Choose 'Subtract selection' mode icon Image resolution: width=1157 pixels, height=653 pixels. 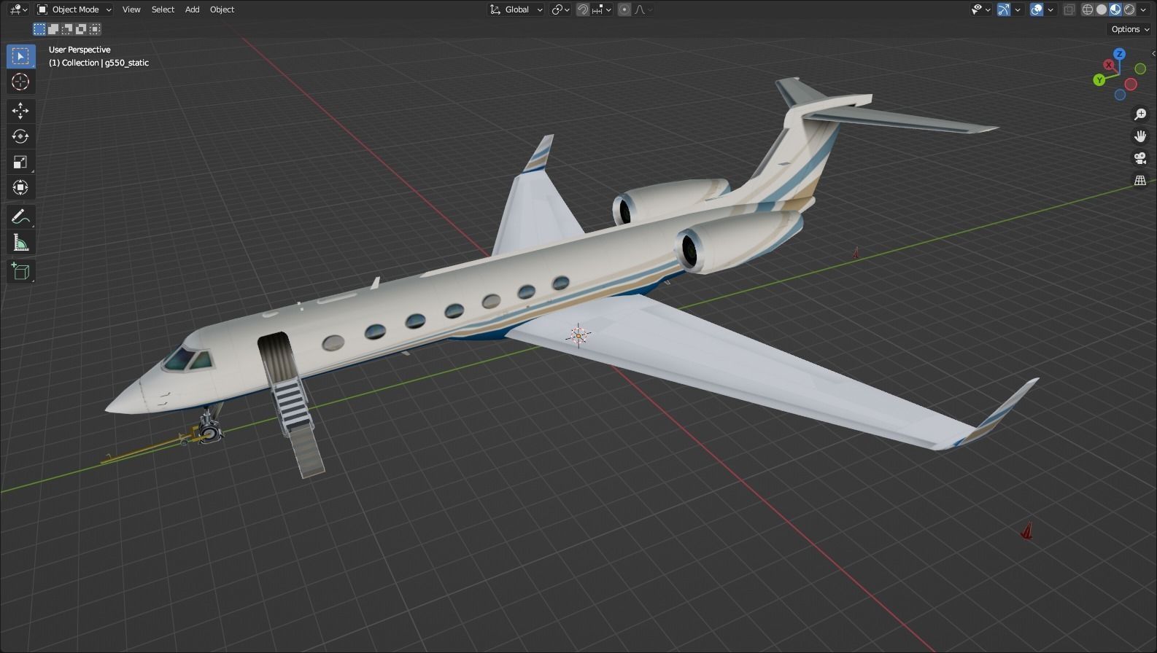point(67,29)
